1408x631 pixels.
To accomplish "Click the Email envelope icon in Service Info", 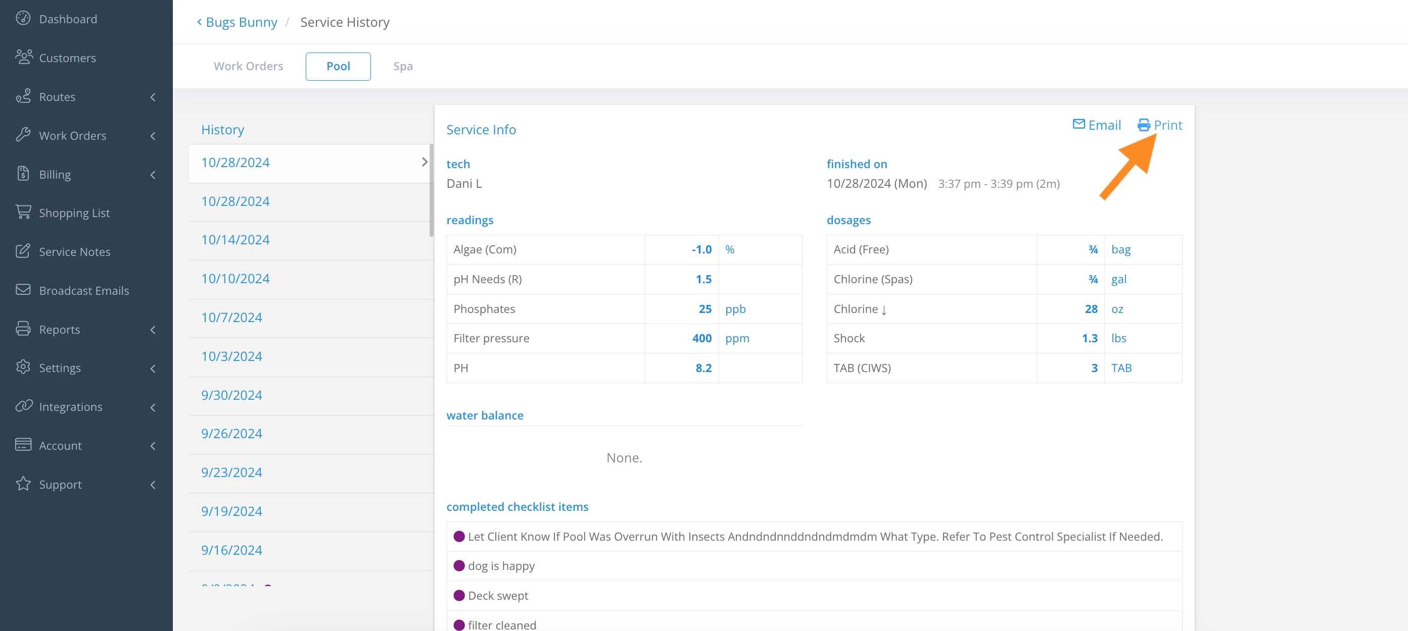I will tap(1078, 125).
